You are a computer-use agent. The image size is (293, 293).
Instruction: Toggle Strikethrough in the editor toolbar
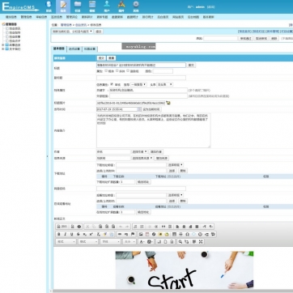[79, 234]
